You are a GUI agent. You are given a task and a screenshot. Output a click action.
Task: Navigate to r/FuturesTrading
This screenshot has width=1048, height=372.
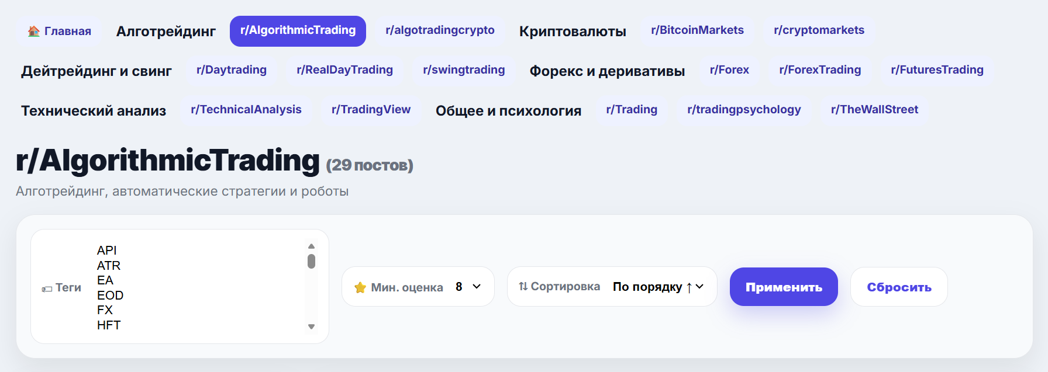pos(937,70)
